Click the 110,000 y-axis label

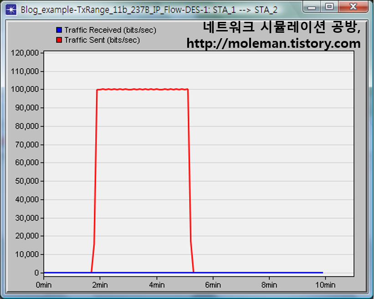pos(25,71)
